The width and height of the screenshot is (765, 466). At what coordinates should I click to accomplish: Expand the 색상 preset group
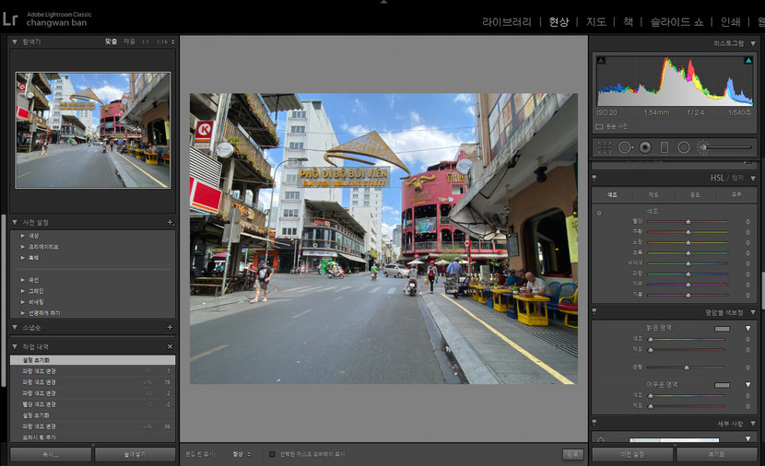22,236
